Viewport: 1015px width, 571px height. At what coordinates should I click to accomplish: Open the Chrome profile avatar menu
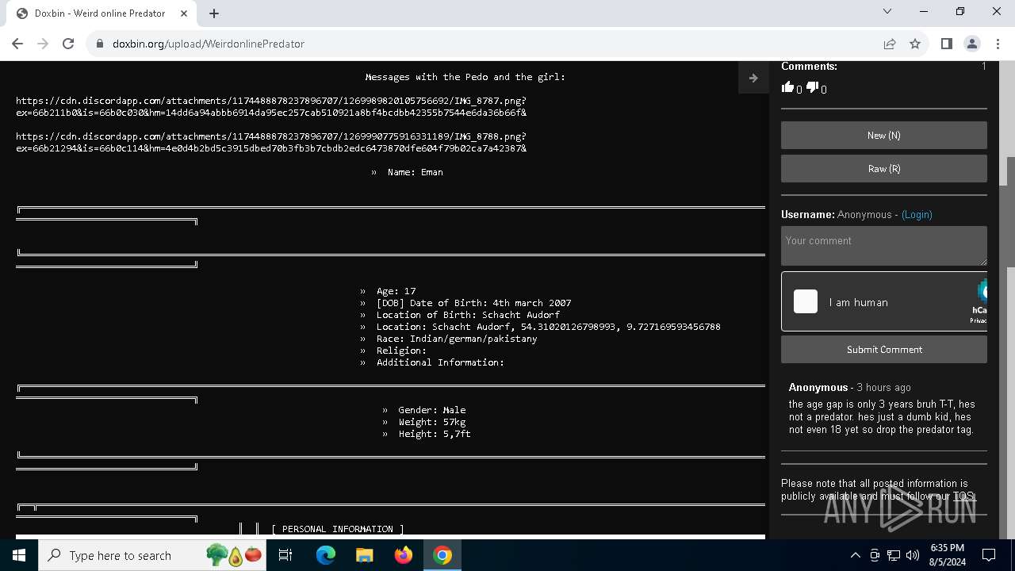coord(972,44)
